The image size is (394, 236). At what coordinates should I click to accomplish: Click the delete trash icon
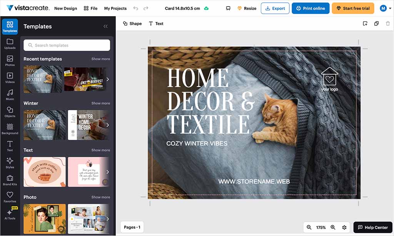388,23
